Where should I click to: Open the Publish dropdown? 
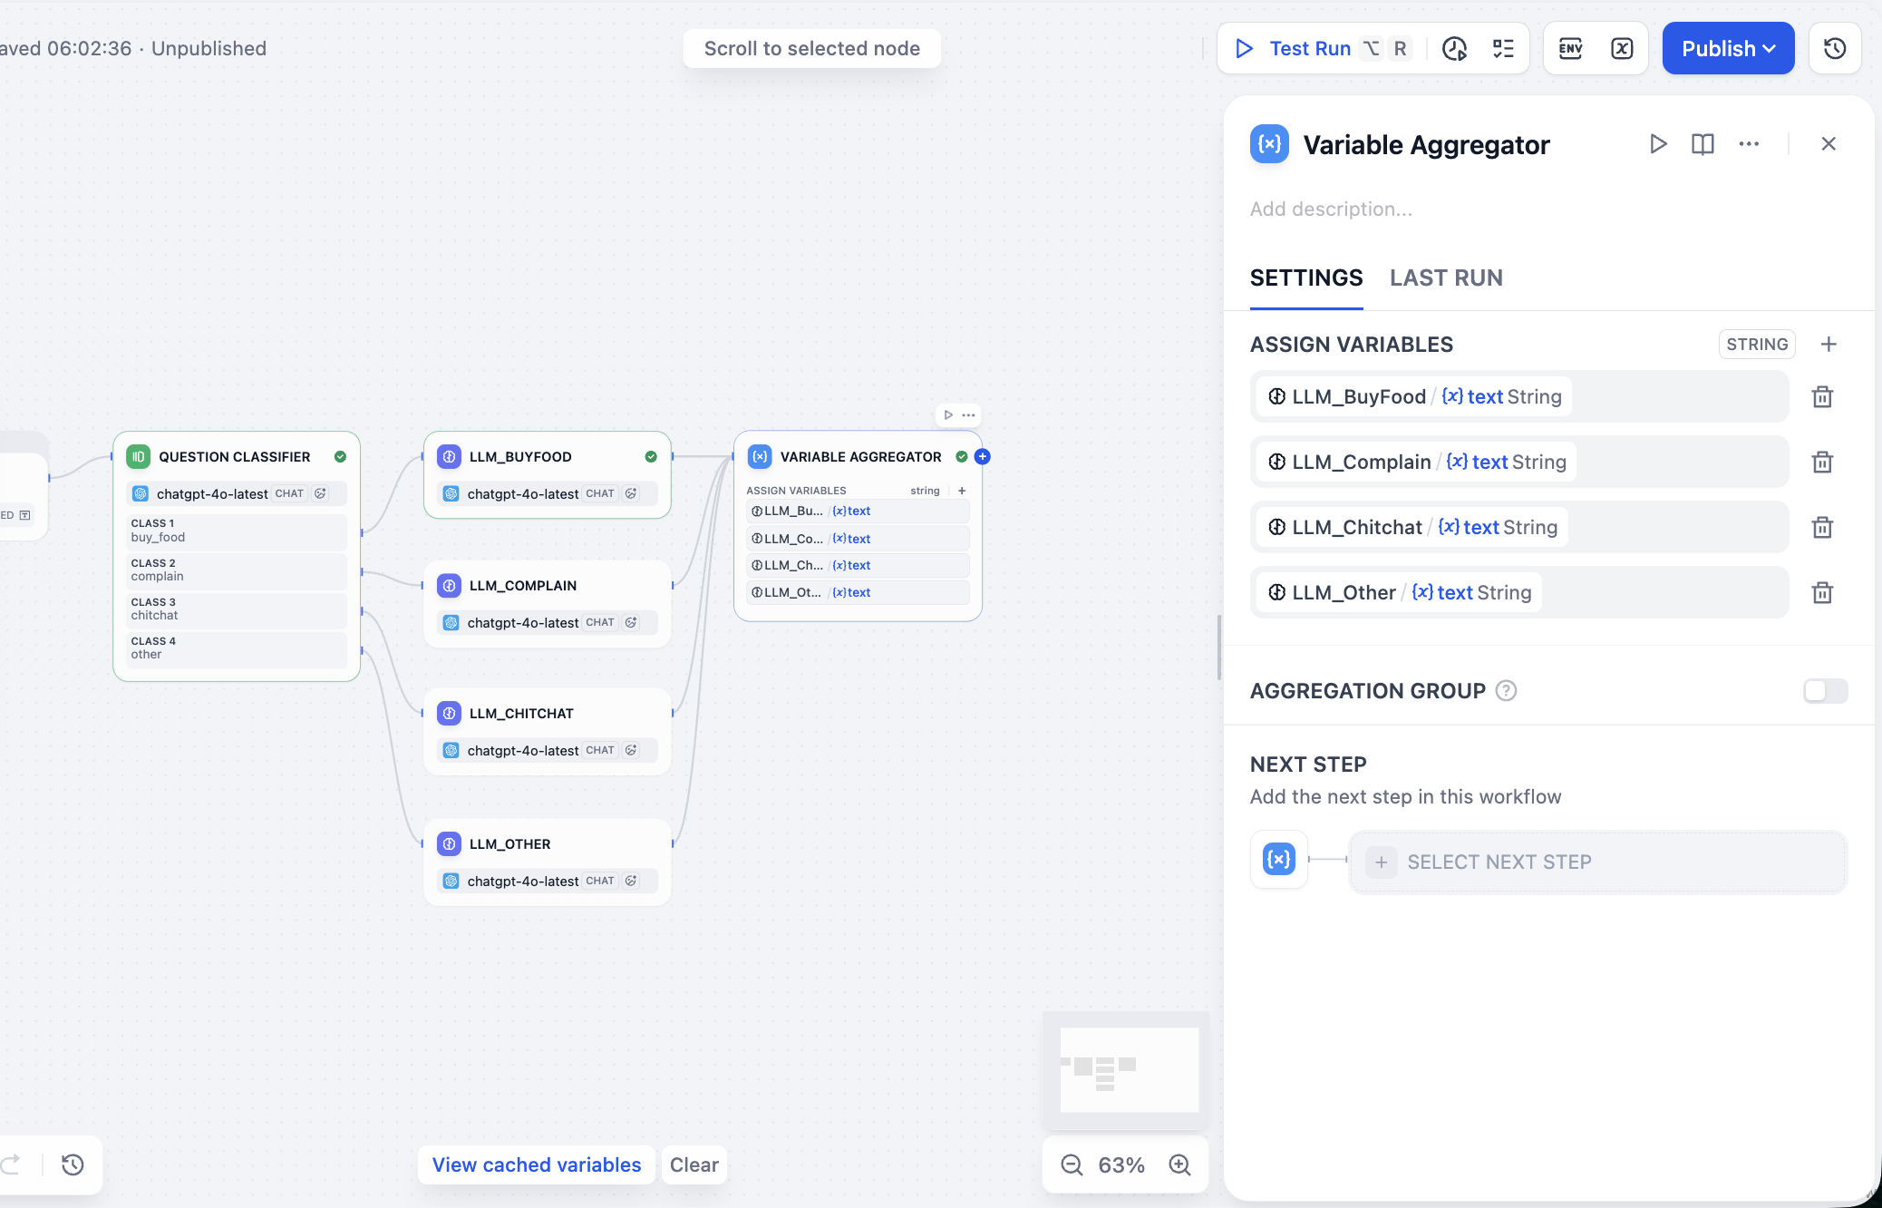(1728, 49)
